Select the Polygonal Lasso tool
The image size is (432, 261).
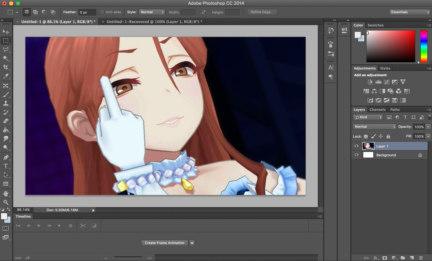6,49
